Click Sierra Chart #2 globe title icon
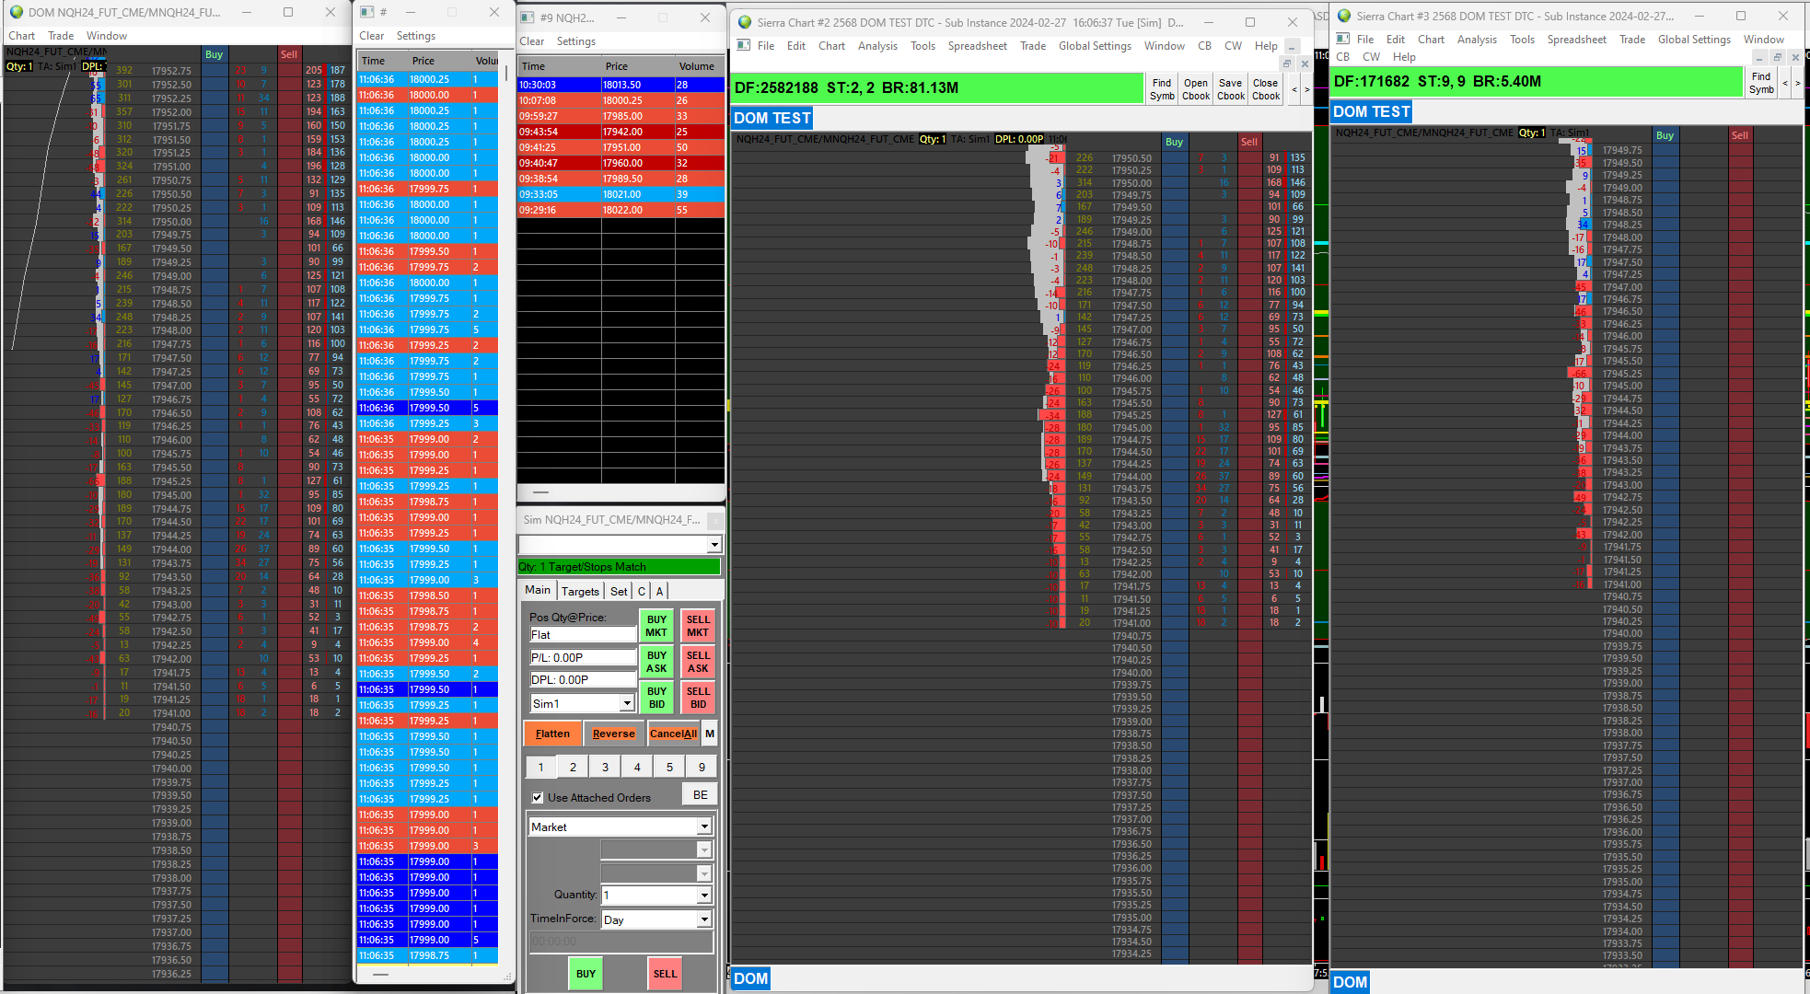Image resolution: width=1810 pixels, height=994 pixels. (x=745, y=22)
